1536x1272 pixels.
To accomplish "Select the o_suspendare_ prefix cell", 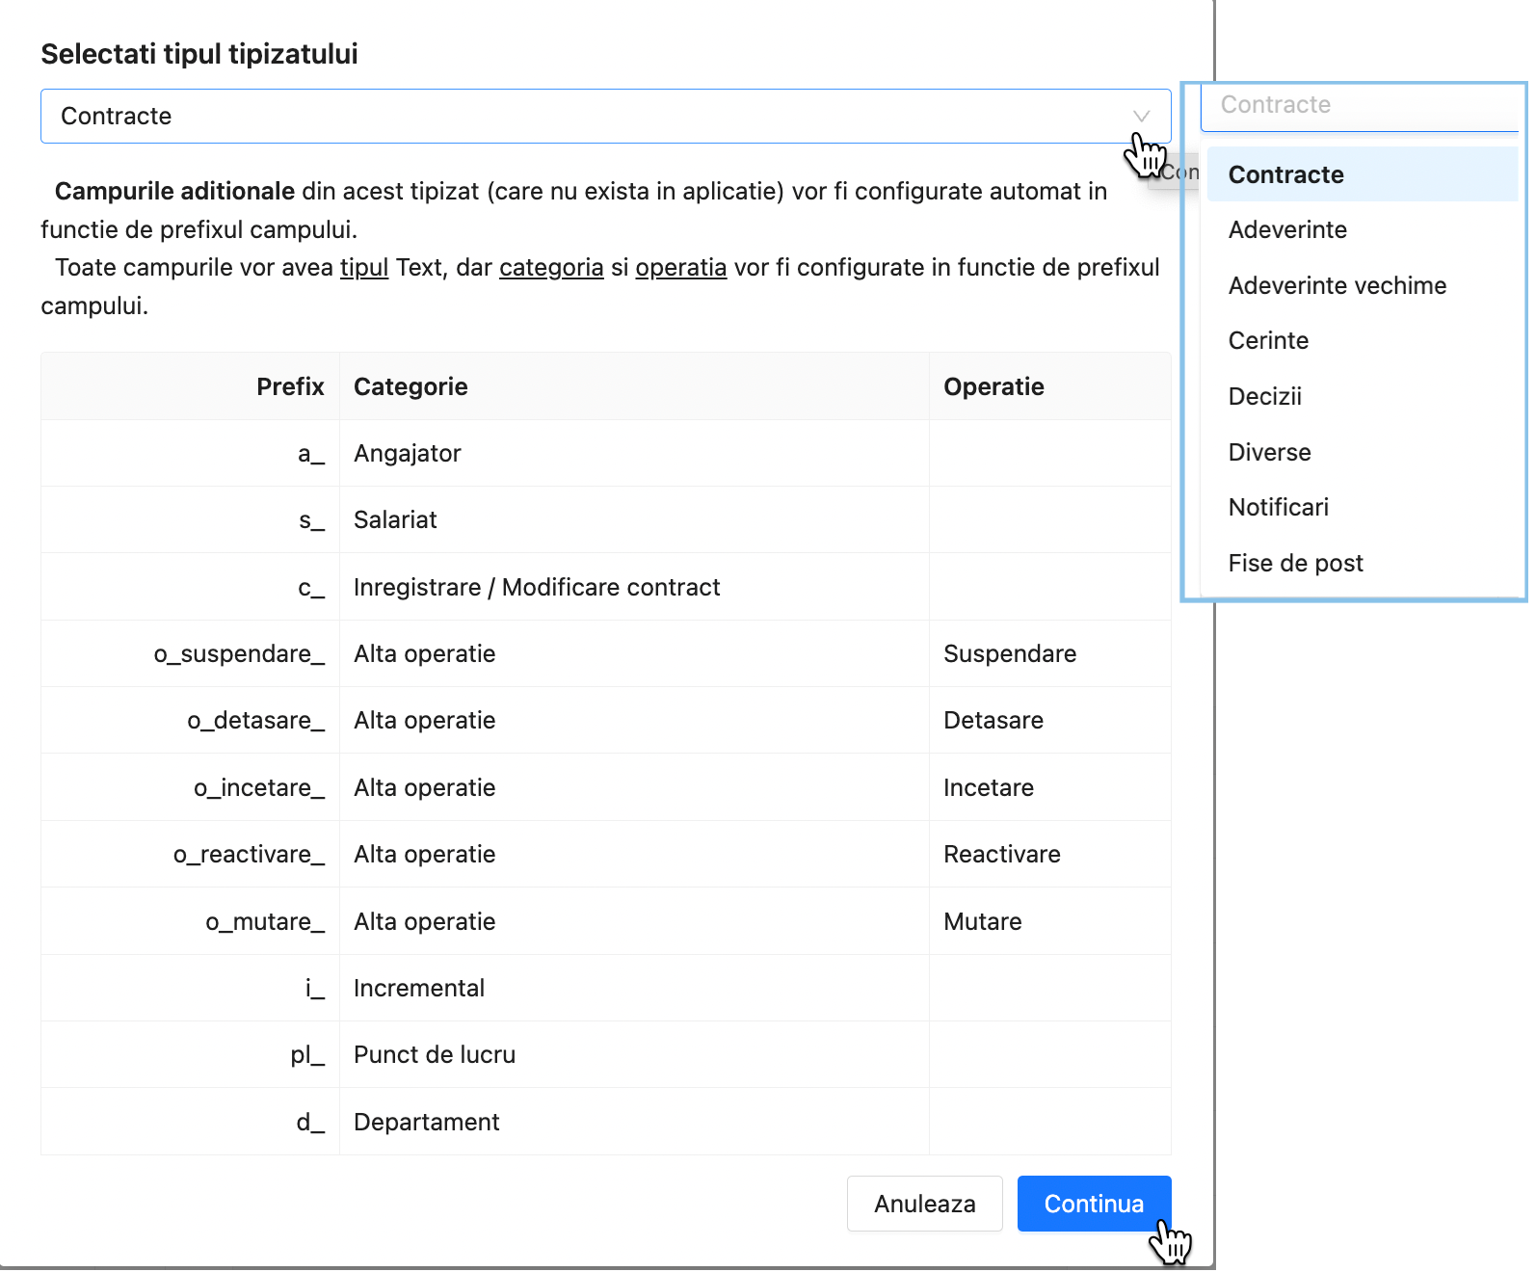I will [191, 653].
